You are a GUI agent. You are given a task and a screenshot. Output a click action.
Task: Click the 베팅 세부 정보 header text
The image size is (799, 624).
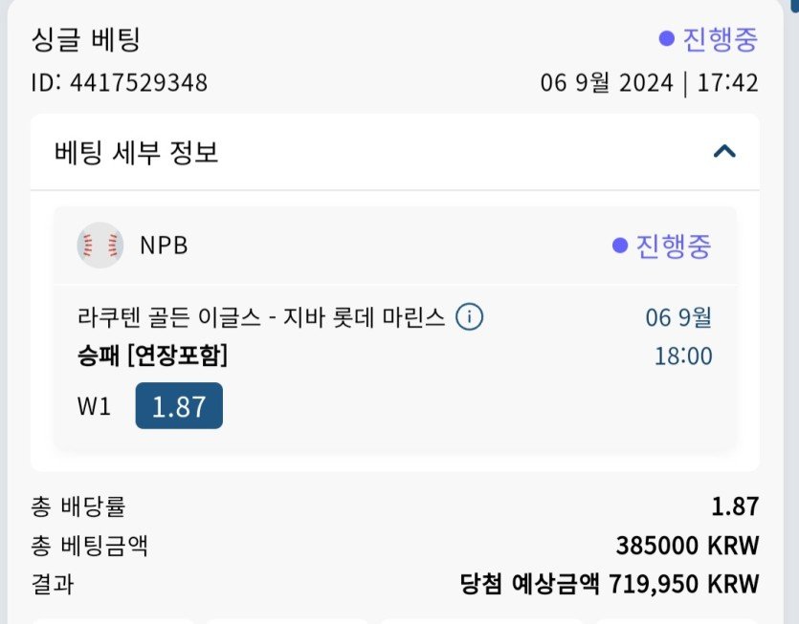coord(137,152)
